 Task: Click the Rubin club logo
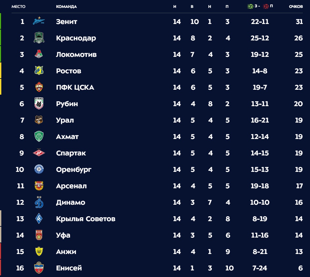pos(39,104)
